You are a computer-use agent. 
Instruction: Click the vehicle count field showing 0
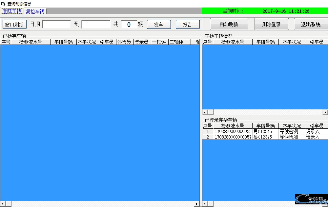click(x=129, y=24)
